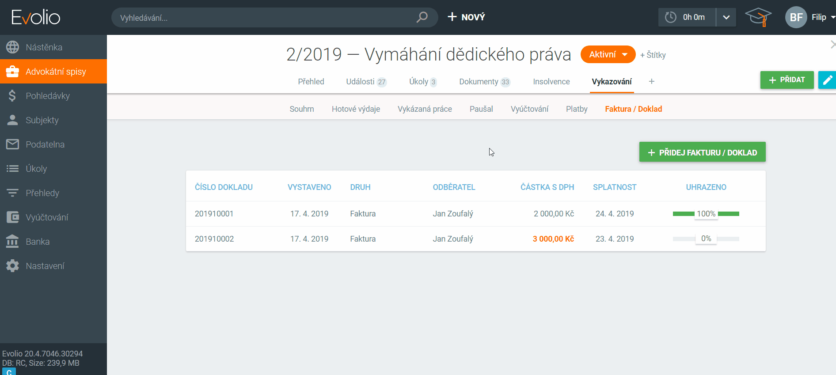Screen dimensions: 836x375
Task: Open Nástěnka via globe icon
Action: coord(12,47)
